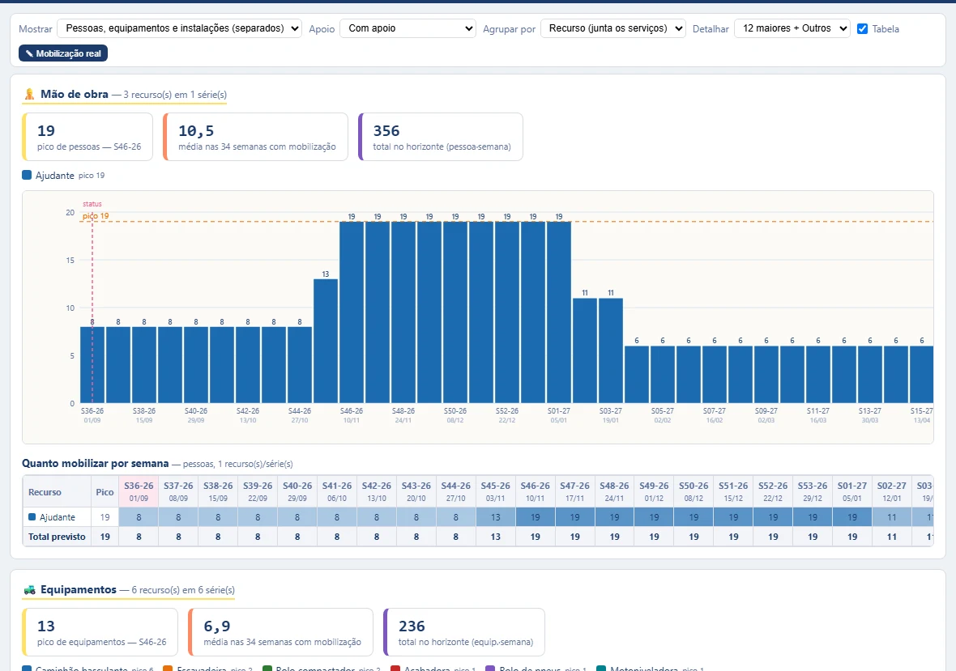
Task: Select the "6,9 média nas 34 semanas" card
Action: tap(280, 632)
